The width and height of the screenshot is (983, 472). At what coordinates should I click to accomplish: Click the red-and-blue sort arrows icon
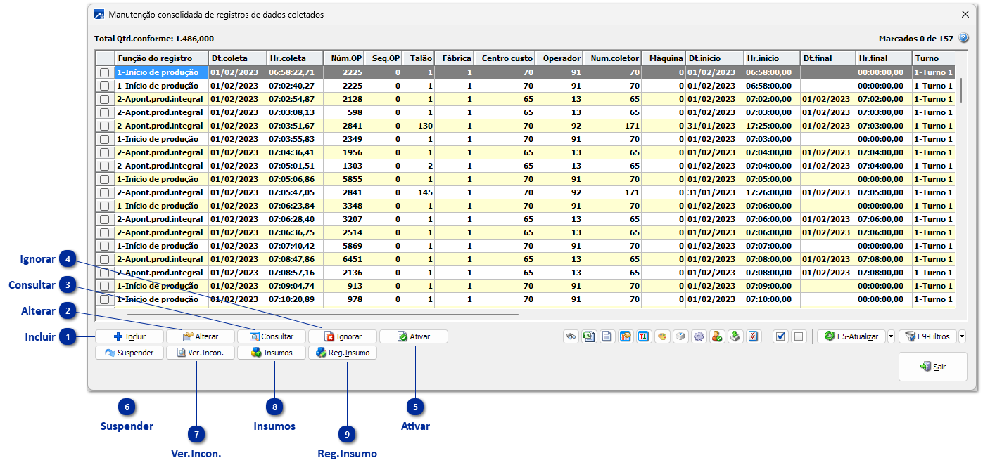[x=644, y=336]
